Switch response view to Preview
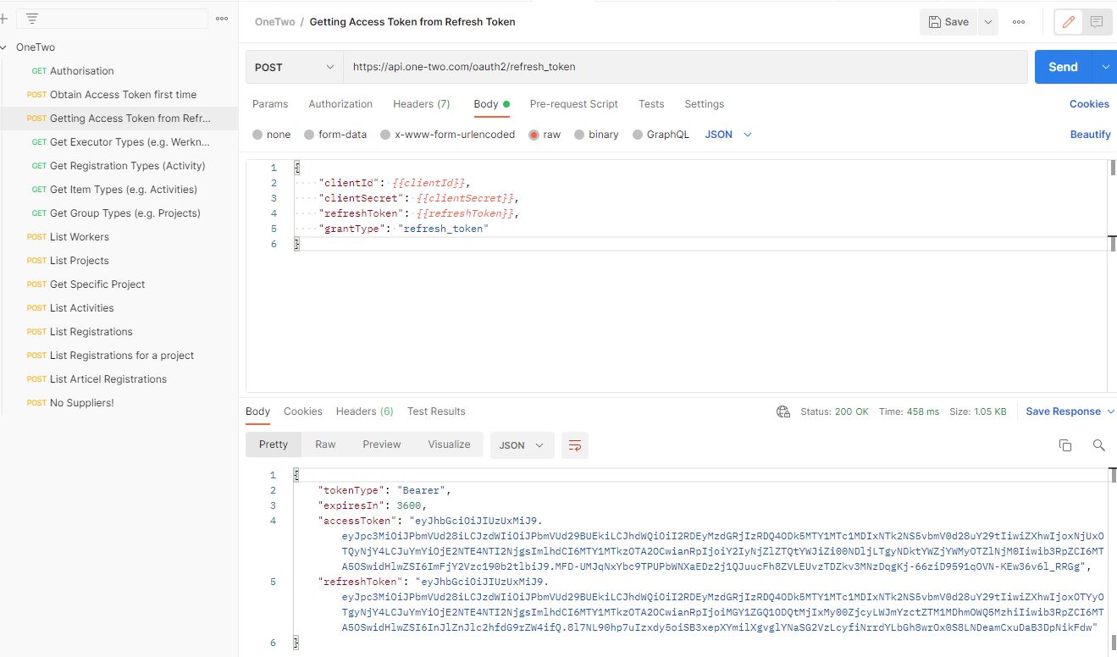Screen dimensions: 1117x657 tap(382, 444)
